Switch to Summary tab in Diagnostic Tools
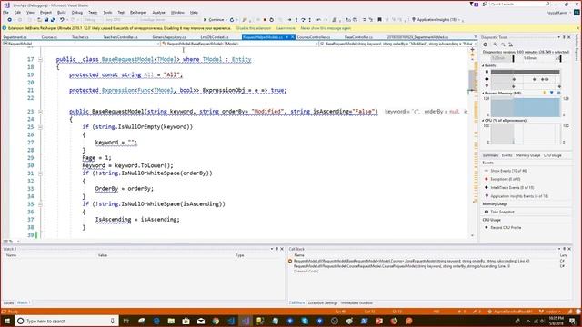 [490, 155]
